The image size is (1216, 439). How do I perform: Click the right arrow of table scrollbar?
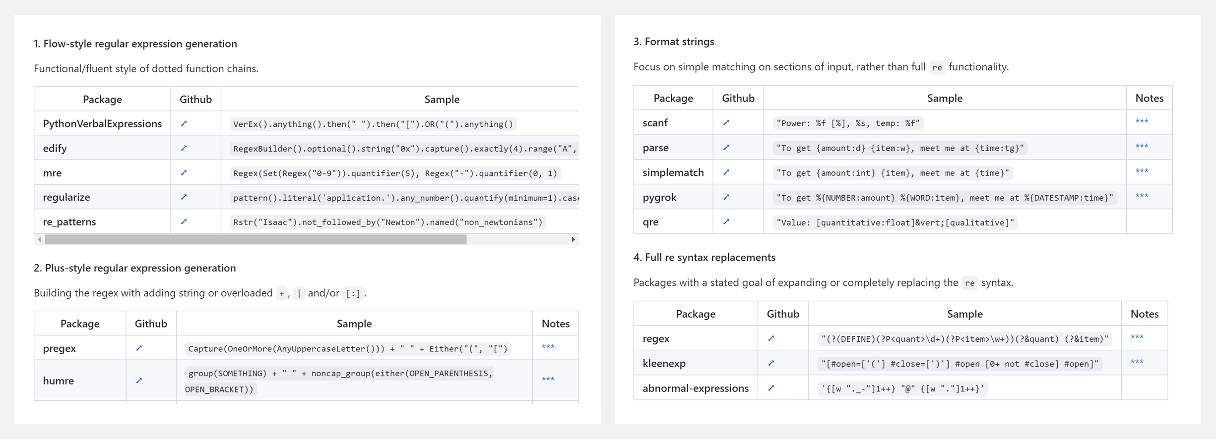pos(573,239)
